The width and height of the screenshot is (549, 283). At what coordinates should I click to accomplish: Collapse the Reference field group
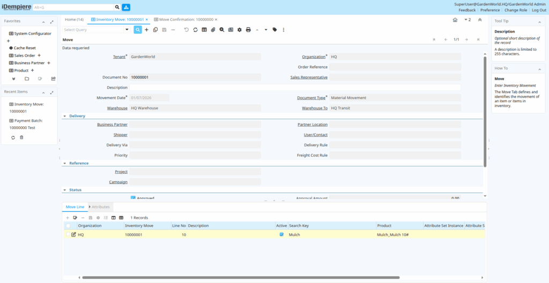65,163
